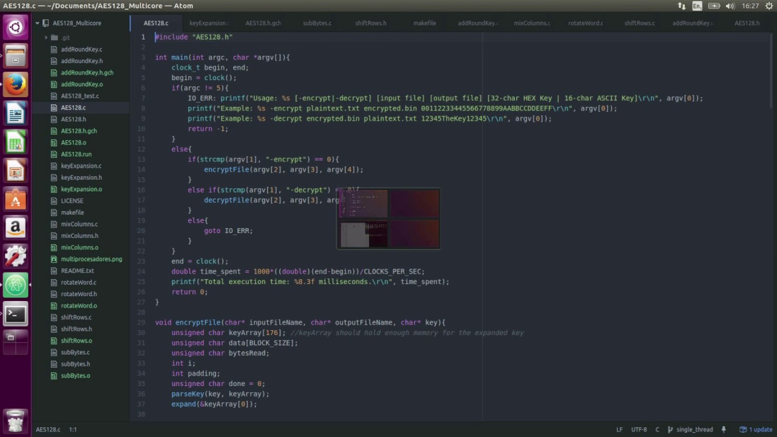Expand the .git folder in tree

pos(46,38)
